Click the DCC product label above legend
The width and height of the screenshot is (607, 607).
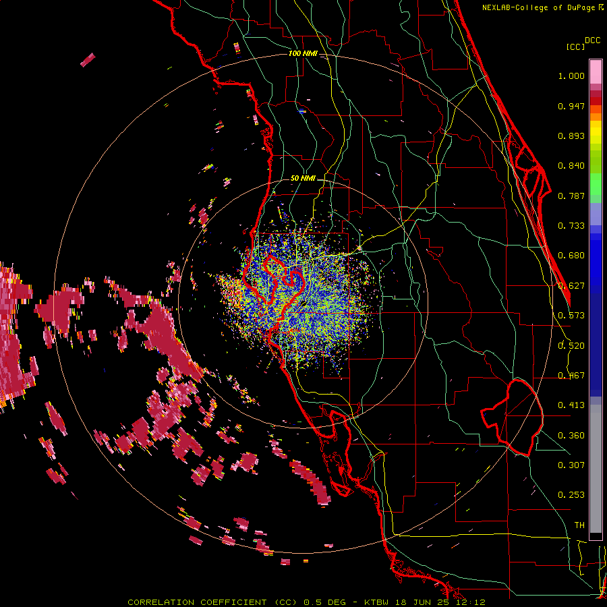point(592,40)
